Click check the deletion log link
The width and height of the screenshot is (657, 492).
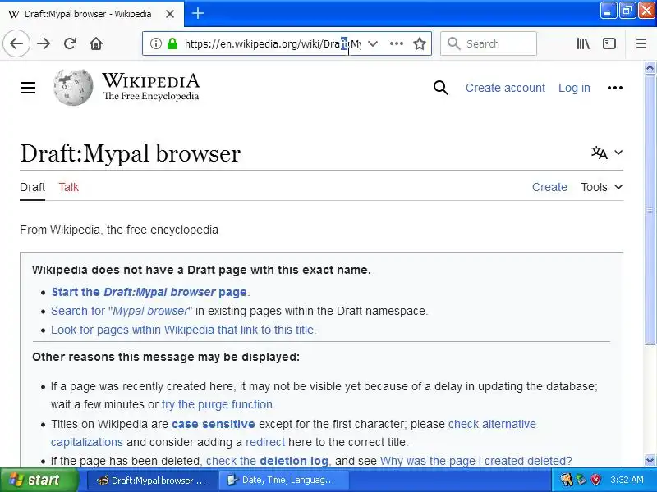pos(267,461)
